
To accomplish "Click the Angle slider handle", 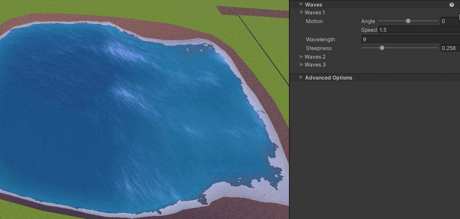I will point(408,21).
